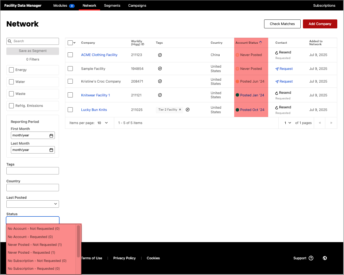
Task: Expand the selection options chevron beside select-all
Action: coord(74,43)
